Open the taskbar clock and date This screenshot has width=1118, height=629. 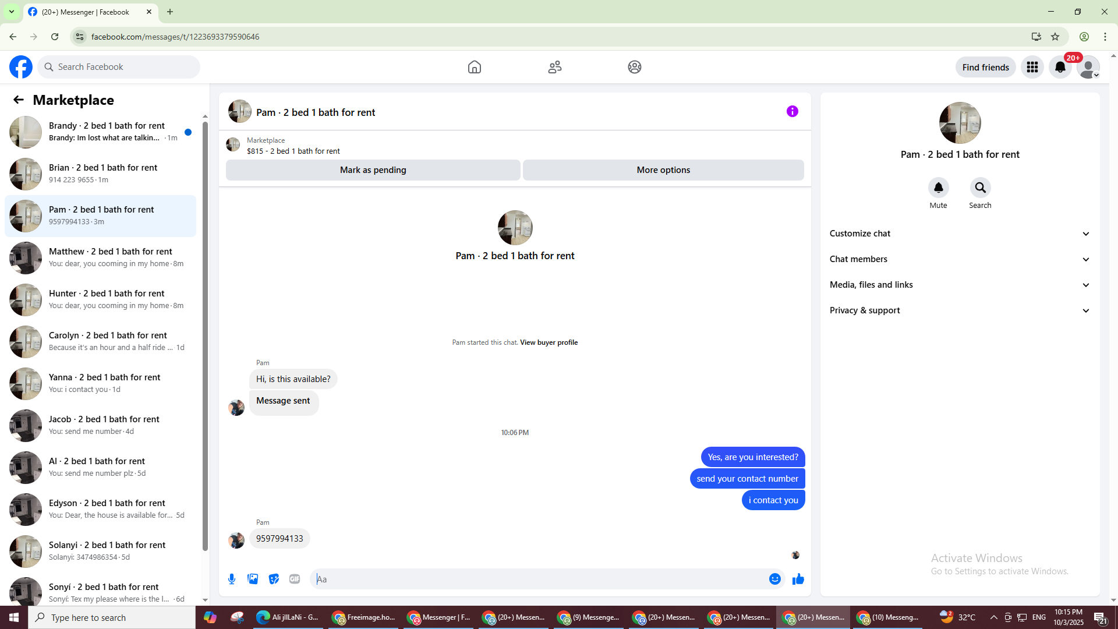tap(1069, 617)
